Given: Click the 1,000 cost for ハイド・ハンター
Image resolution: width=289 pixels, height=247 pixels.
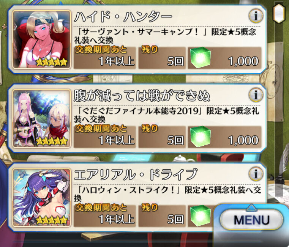Looking at the screenshot, I should point(243,61).
